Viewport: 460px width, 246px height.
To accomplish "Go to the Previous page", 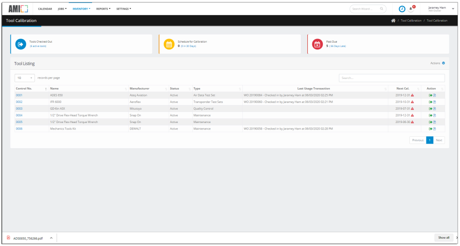I will coord(418,140).
